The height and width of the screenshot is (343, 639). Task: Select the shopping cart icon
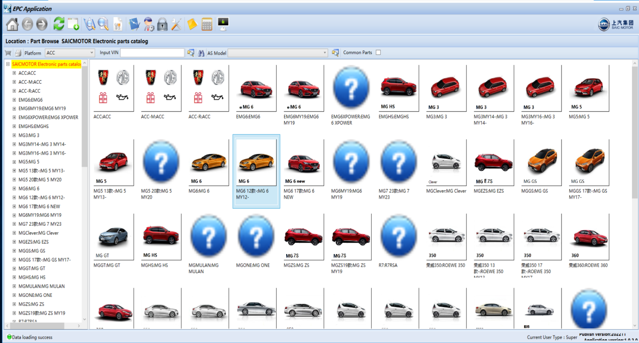click(x=7, y=53)
